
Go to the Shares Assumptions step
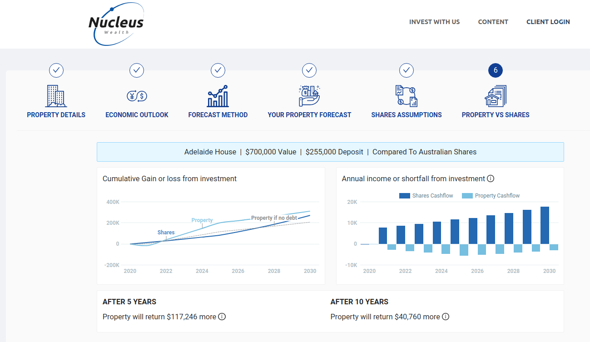407,115
